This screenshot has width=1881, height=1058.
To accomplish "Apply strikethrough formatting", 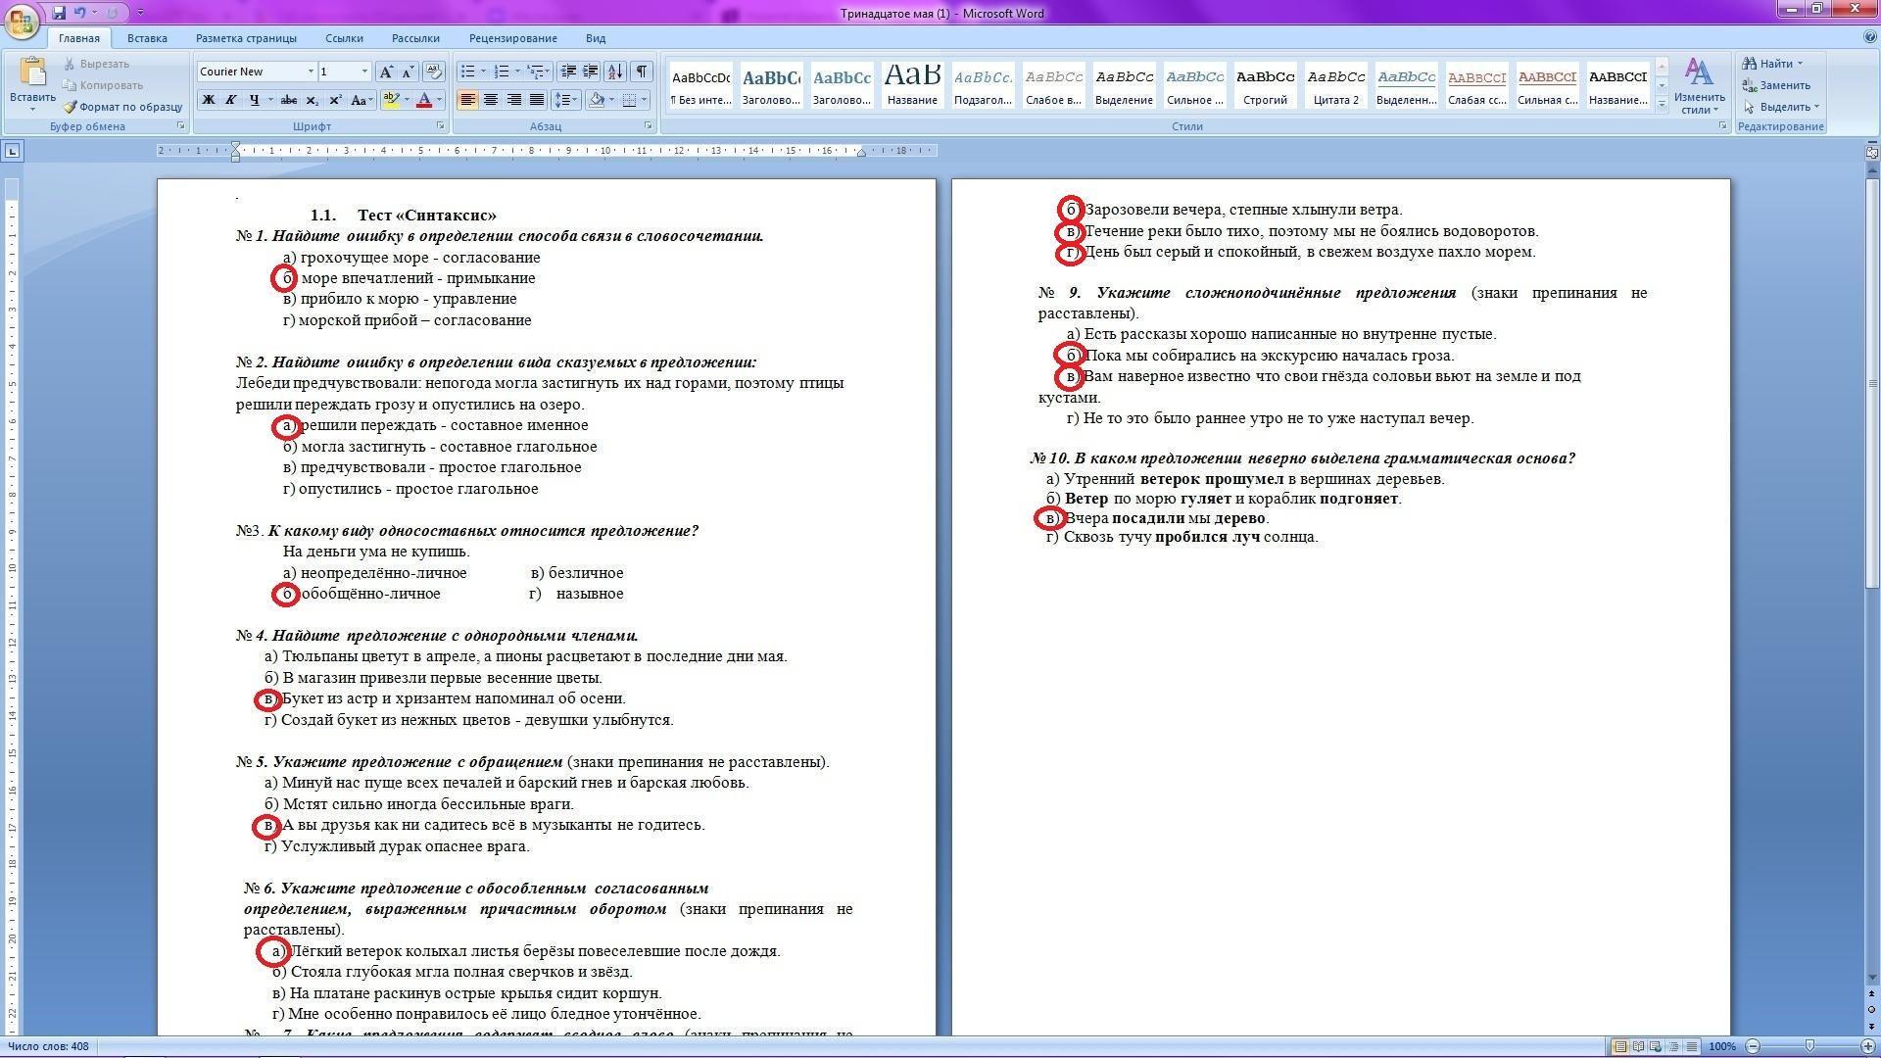I will point(288,100).
